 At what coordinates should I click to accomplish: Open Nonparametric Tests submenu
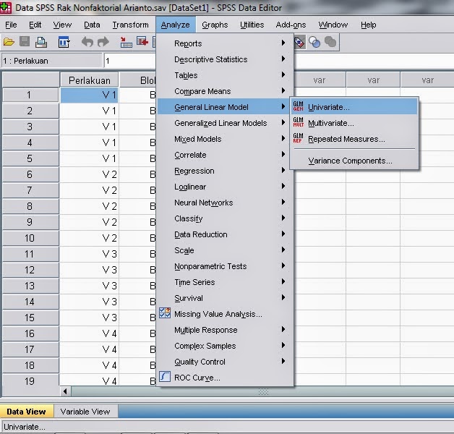pyautogui.click(x=225, y=266)
